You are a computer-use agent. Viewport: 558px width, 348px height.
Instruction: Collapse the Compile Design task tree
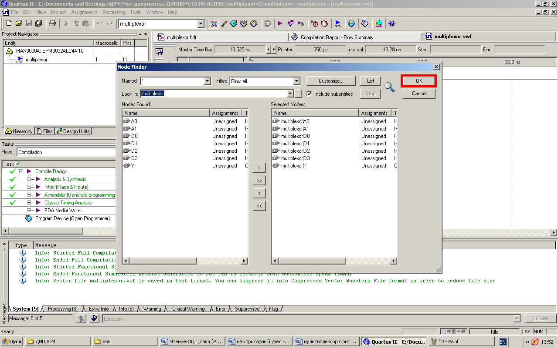pos(20,171)
